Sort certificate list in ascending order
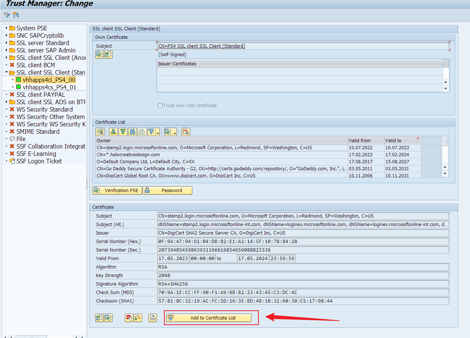This screenshot has height=338, width=470. pyautogui.click(x=113, y=132)
